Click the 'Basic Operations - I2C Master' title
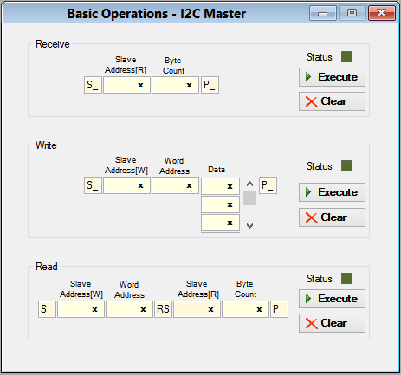Viewport: 401px width, 375px height. [157, 14]
